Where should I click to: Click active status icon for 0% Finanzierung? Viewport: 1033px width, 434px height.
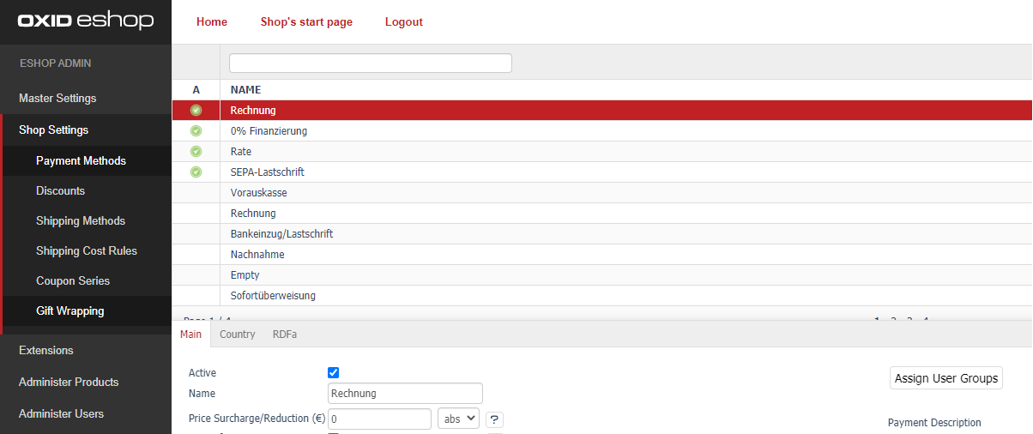click(196, 131)
